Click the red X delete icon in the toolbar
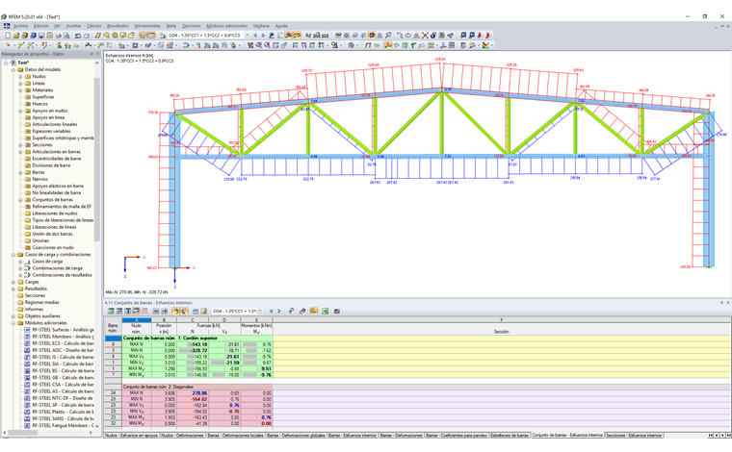The height and width of the screenshot is (452, 732). click(x=425, y=36)
